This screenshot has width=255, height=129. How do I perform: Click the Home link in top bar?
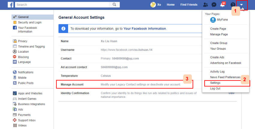(171, 5)
